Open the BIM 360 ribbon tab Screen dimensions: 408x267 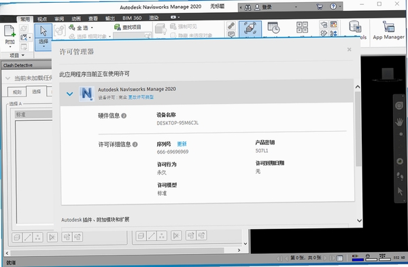point(132,18)
